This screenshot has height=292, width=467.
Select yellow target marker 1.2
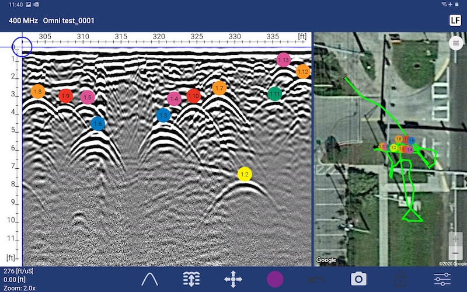coord(245,174)
